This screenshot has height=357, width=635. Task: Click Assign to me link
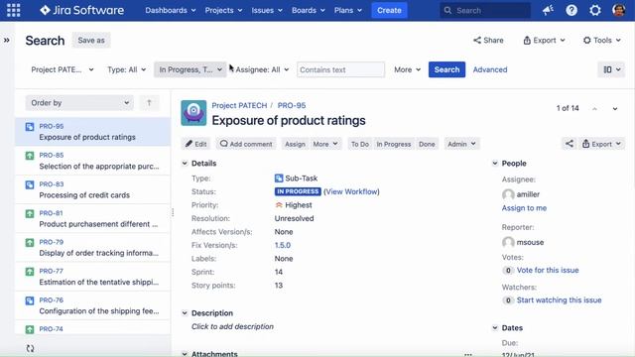click(524, 208)
